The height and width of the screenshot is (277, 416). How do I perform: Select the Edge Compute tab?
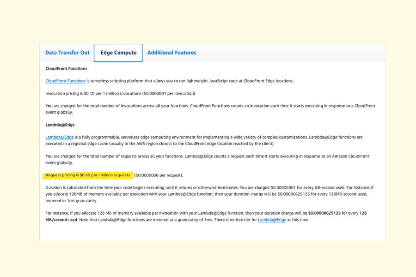click(117, 52)
